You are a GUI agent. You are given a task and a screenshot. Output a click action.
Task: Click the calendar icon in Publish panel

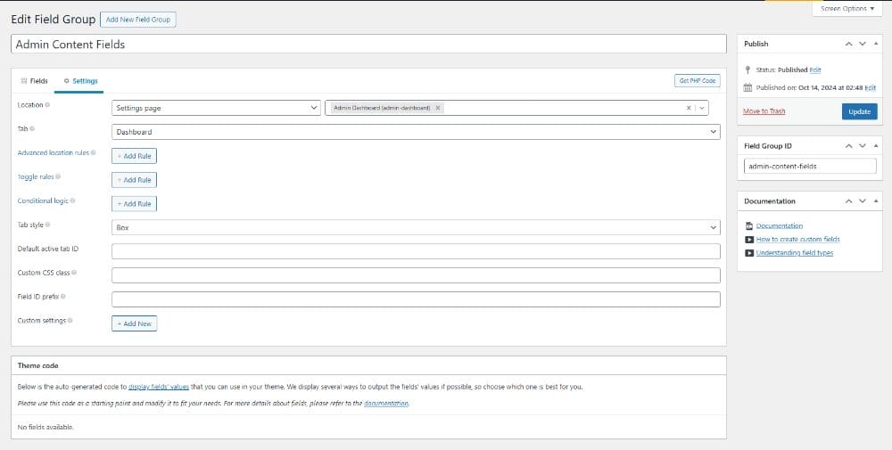(748, 88)
